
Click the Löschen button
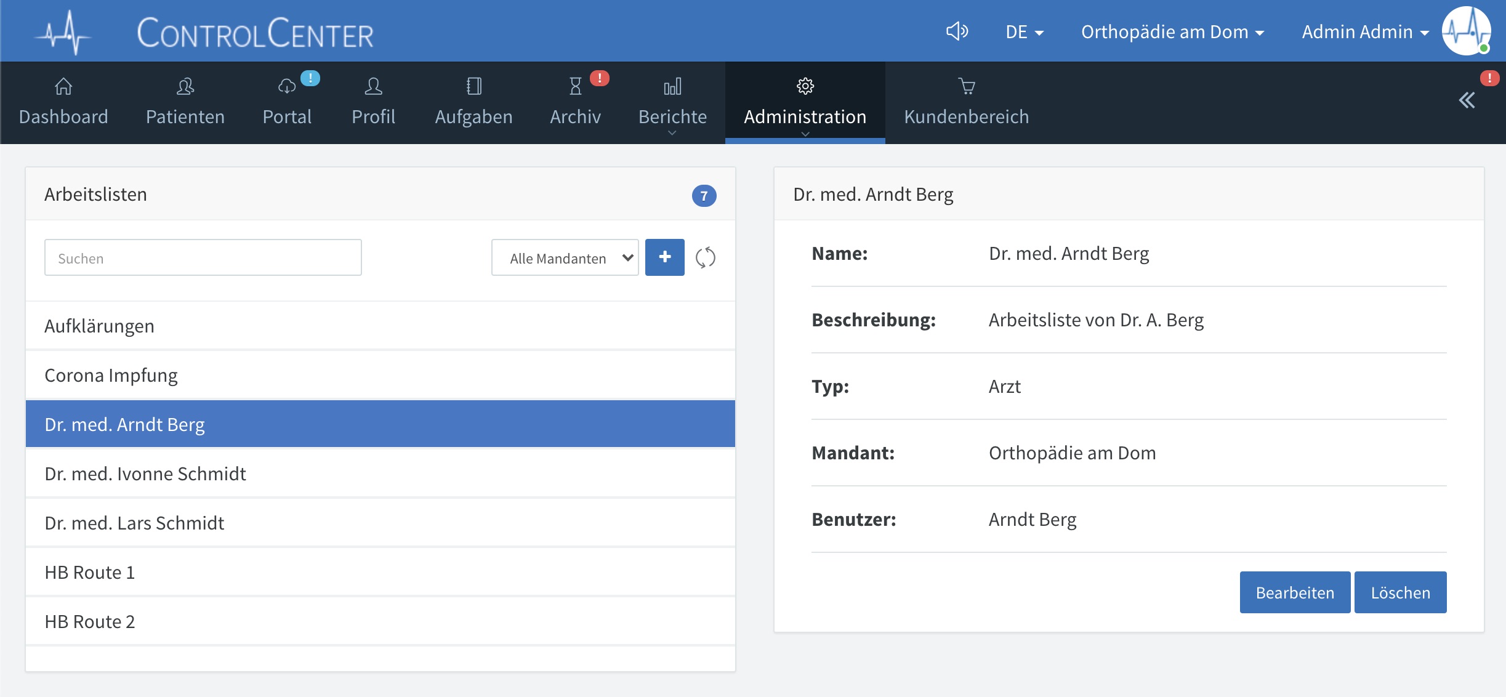(x=1399, y=592)
